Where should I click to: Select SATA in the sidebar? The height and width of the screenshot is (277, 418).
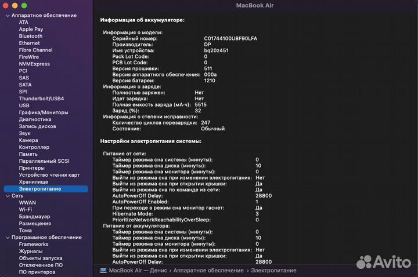click(25, 85)
